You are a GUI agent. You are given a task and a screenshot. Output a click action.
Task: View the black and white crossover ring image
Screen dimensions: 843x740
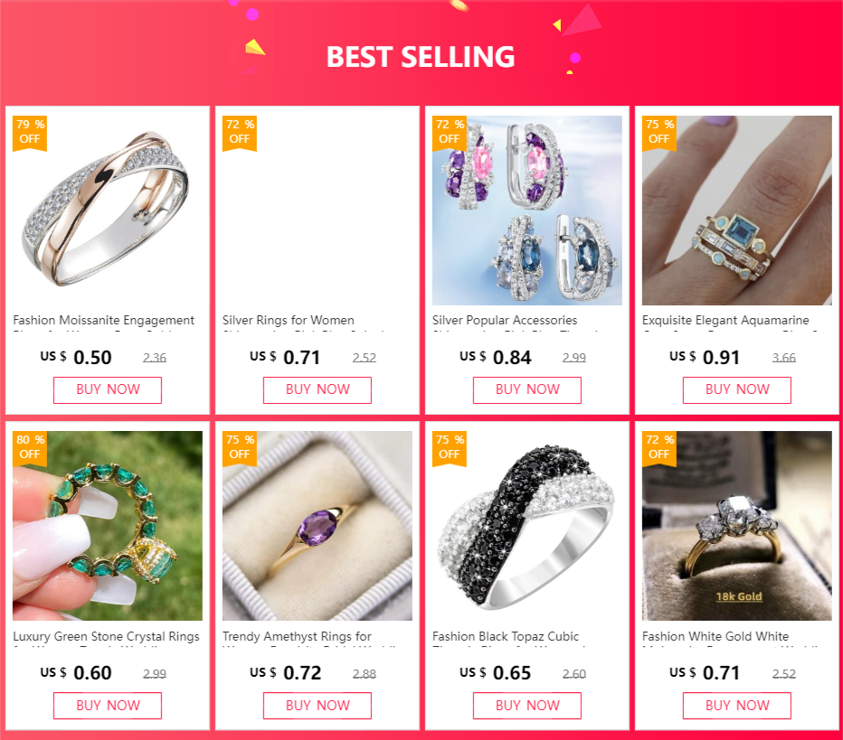pos(526,526)
